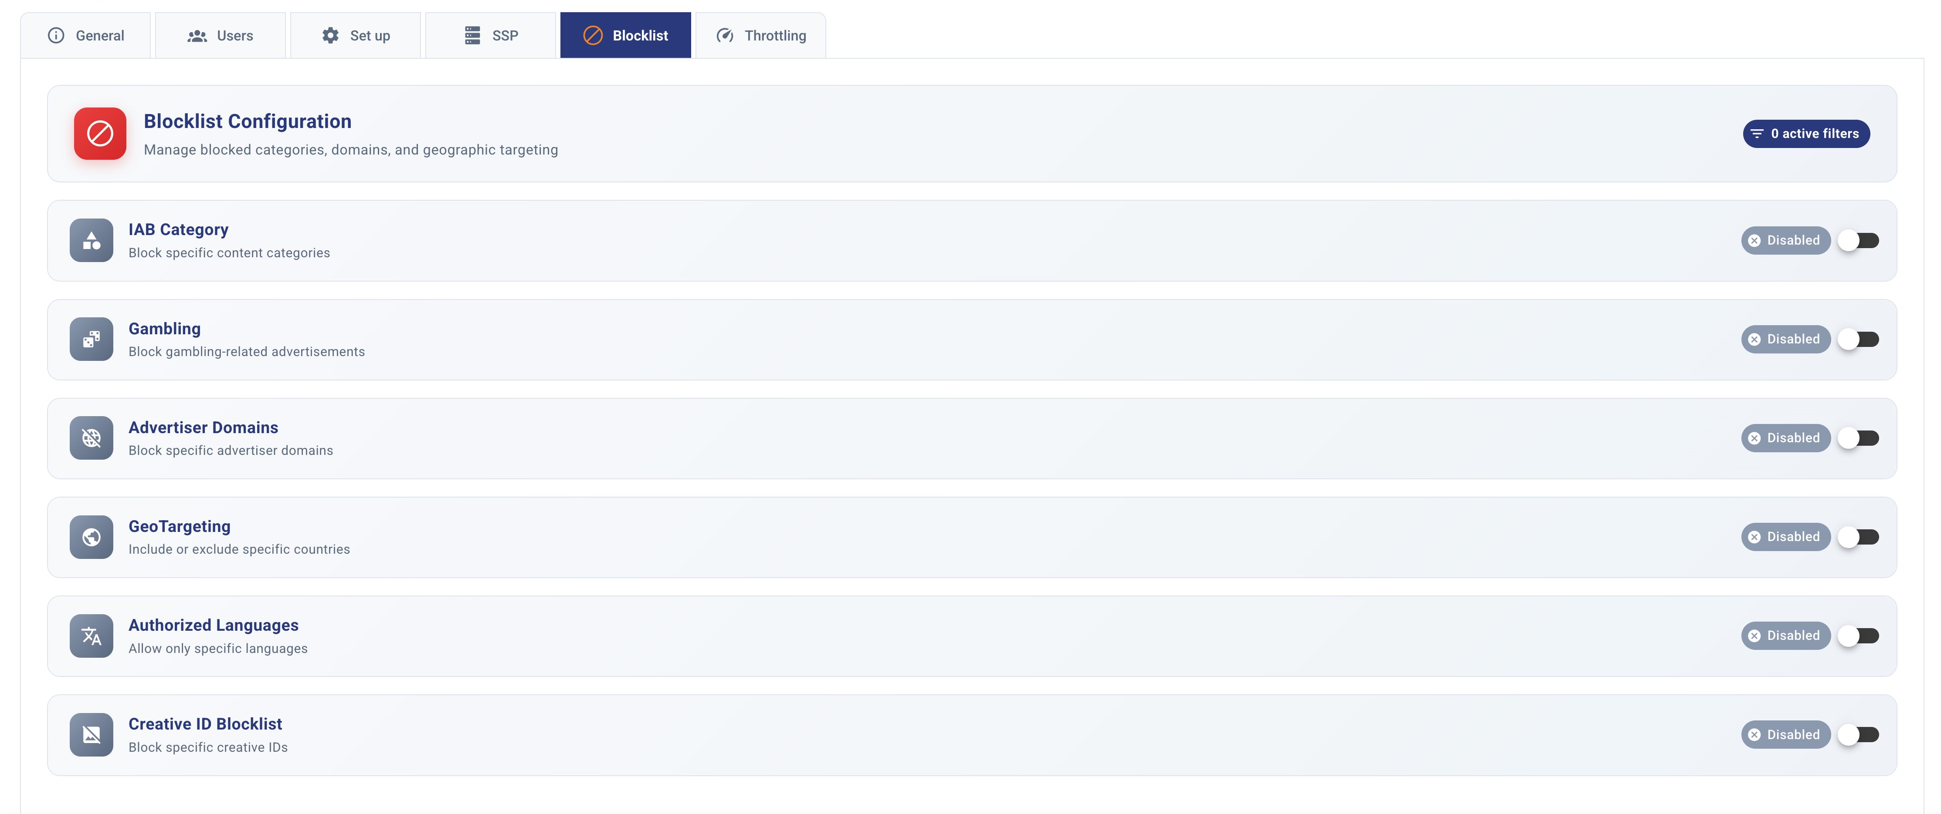Toggle the GeoTargeting switch on
The image size is (1941, 814).
click(x=1858, y=537)
